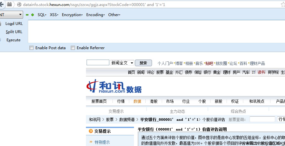Click the 搜索 search button
Screen dimensions: 285x146
[143, 63]
